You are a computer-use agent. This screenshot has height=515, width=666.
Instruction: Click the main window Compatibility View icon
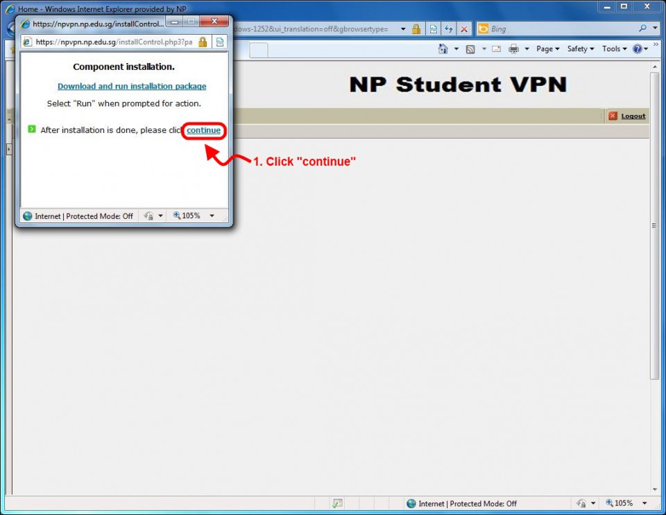433,29
